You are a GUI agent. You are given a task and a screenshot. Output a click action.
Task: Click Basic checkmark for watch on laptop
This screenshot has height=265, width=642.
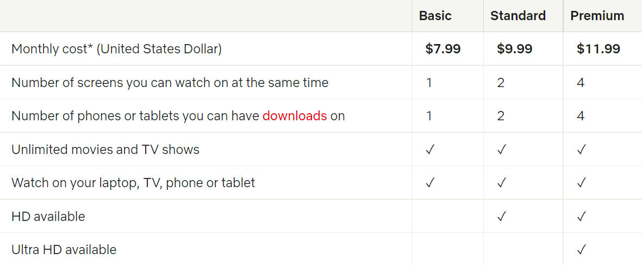(430, 183)
